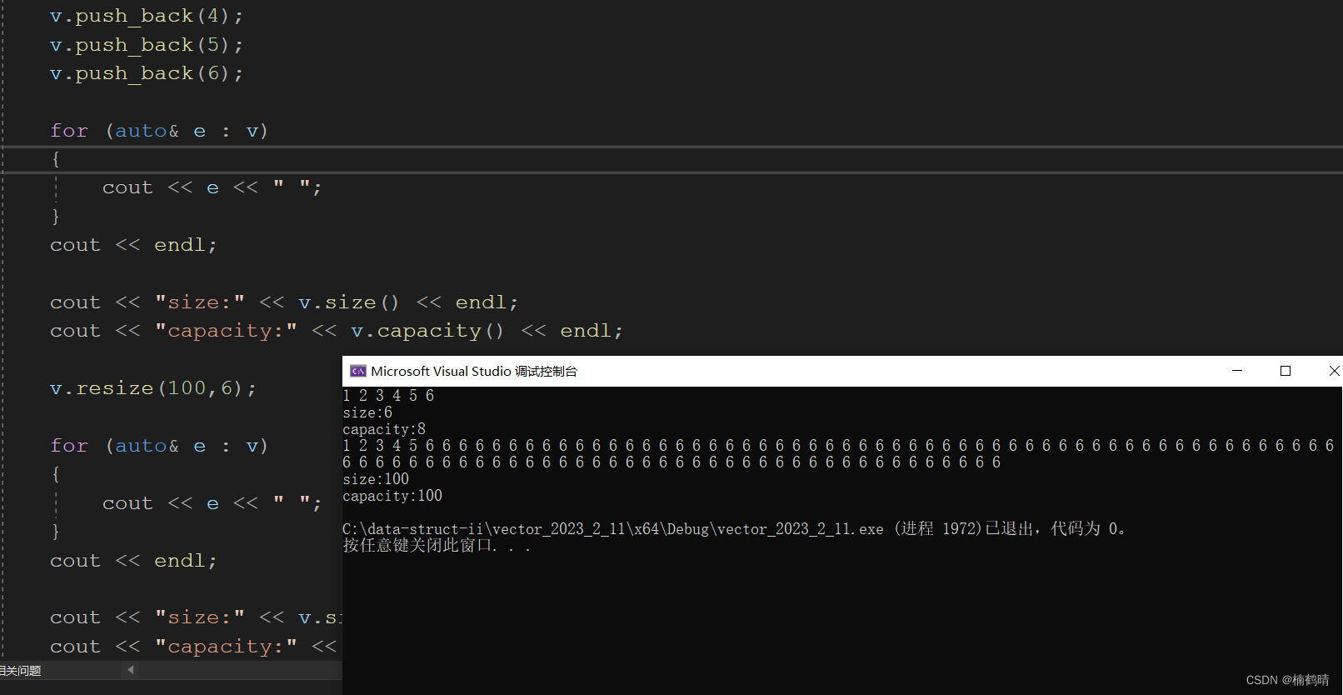Click the console output row '1 2 3 4 5 6' under the title

388,396
